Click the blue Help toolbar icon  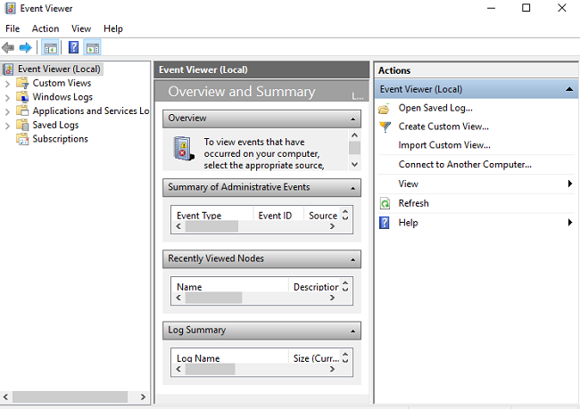click(x=73, y=47)
